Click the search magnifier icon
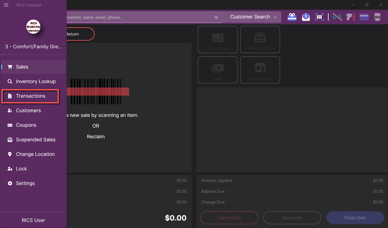 click(x=216, y=18)
